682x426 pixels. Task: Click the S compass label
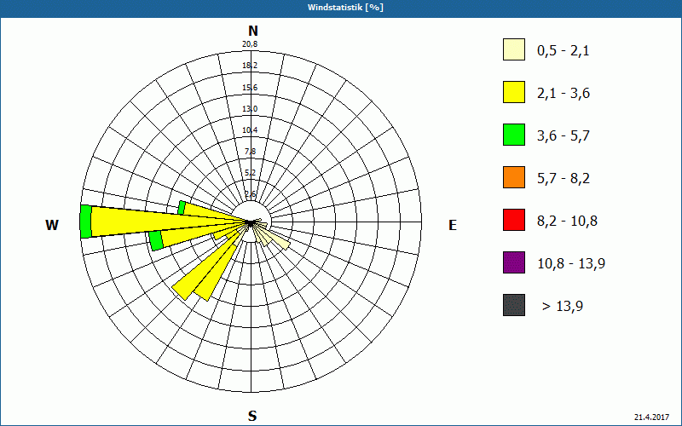252,416
